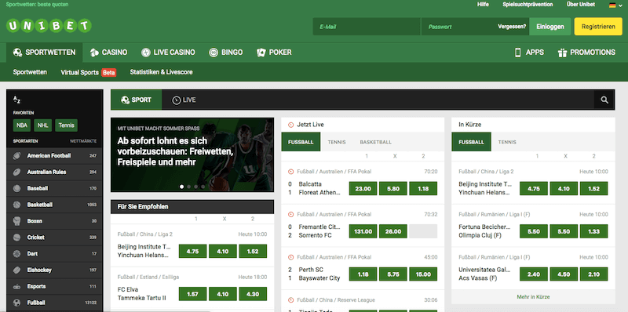Click the Einloggen button
This screenshot has width=628, height=312.
pyautogui.click(x=550, y=27)
